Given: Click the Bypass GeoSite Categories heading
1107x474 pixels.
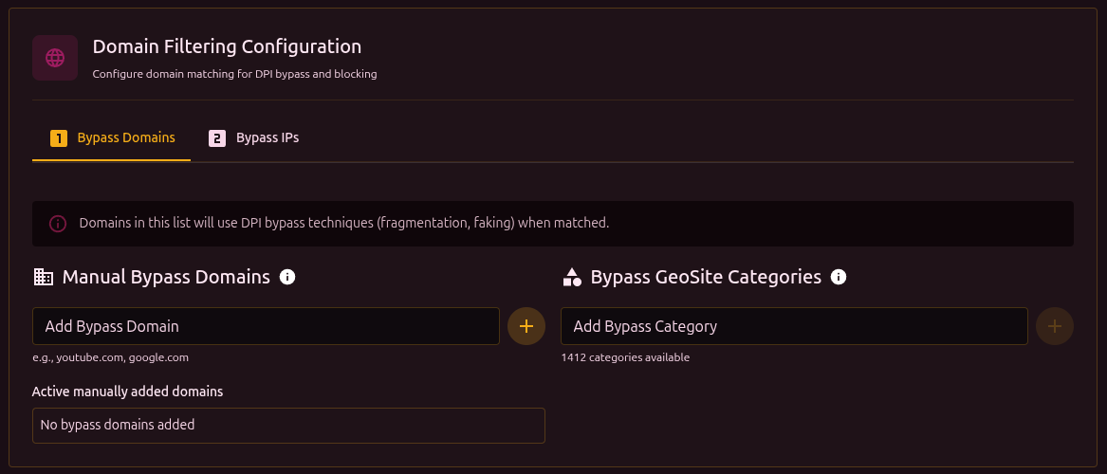Looking at the screenshot, I should pos(706,277).
